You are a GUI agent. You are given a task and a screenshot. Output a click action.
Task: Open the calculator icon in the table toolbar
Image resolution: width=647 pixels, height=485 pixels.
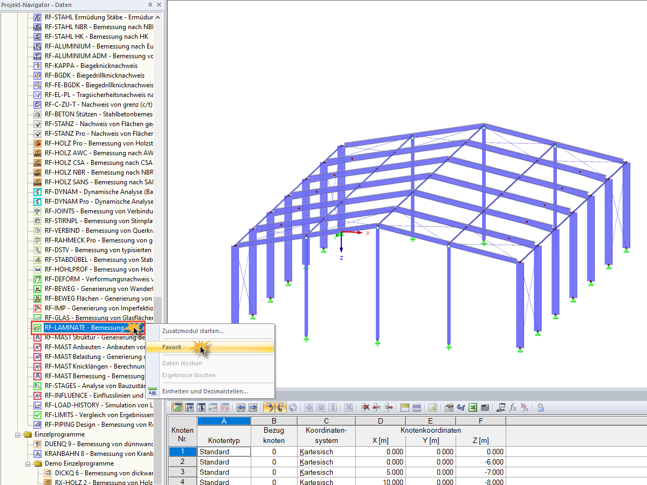[x=484, y=407]
